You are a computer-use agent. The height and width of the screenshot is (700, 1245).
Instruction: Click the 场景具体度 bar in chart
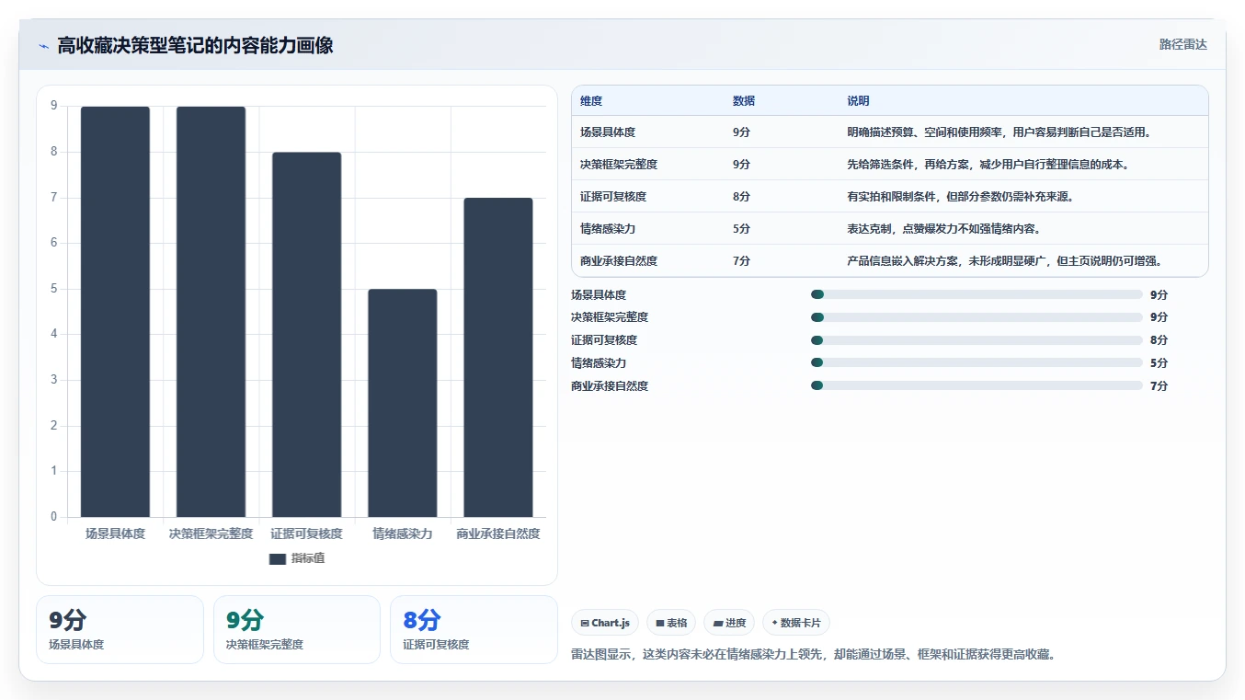click(115, 312)
